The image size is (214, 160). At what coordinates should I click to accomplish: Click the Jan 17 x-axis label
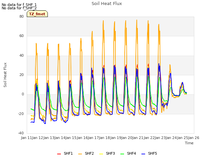[x=93, y=138]
